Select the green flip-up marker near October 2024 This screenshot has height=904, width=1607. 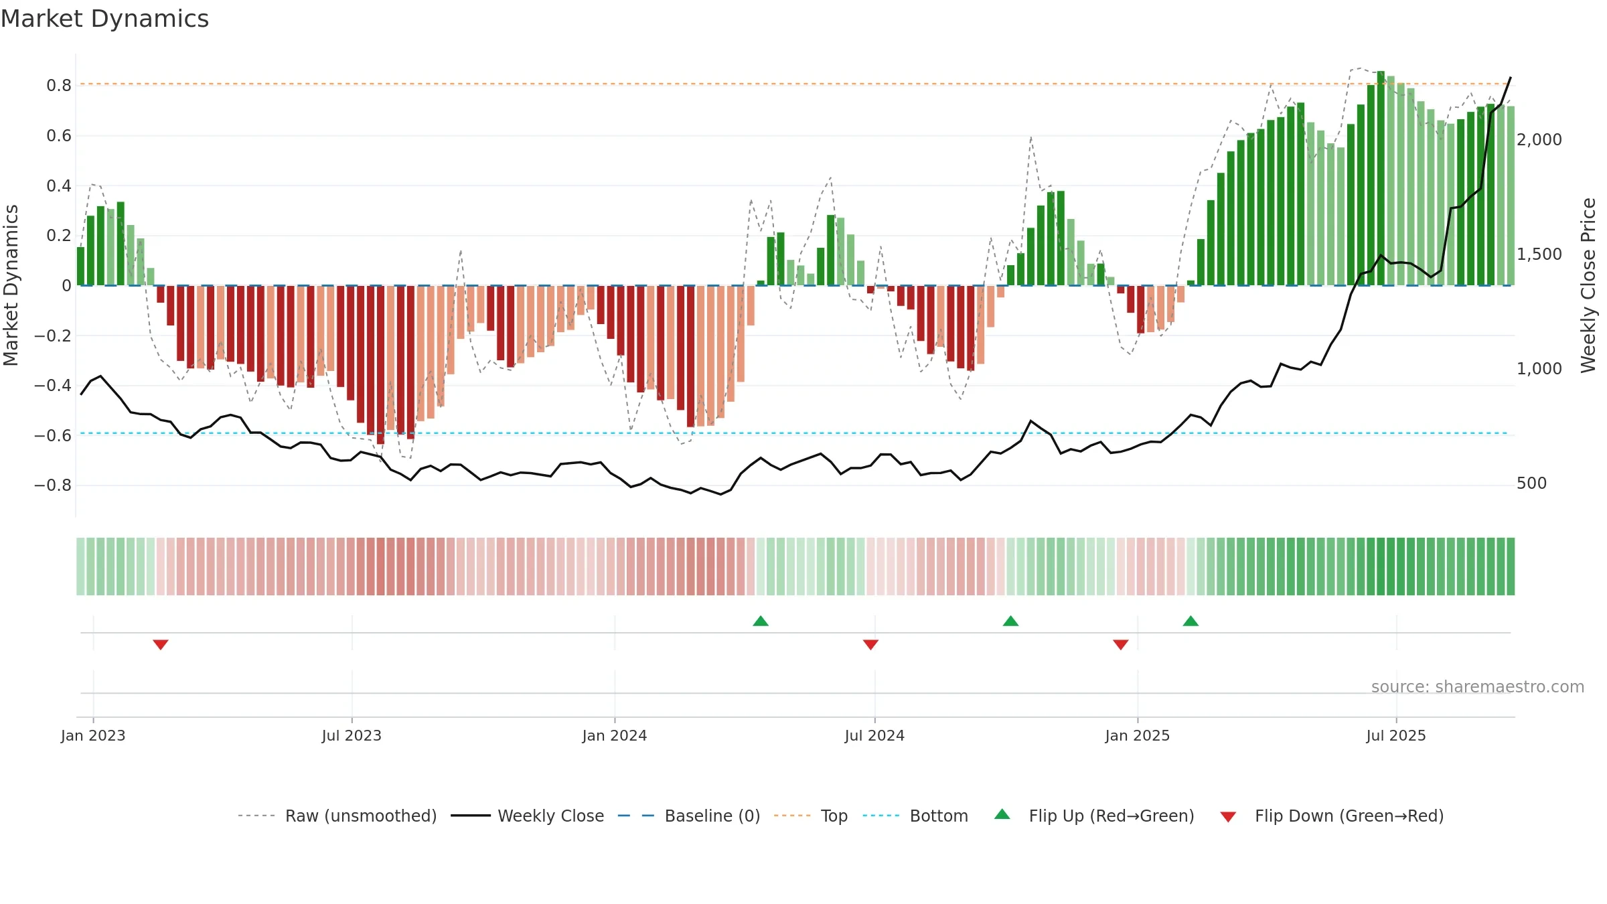(x=1011, y=621)
